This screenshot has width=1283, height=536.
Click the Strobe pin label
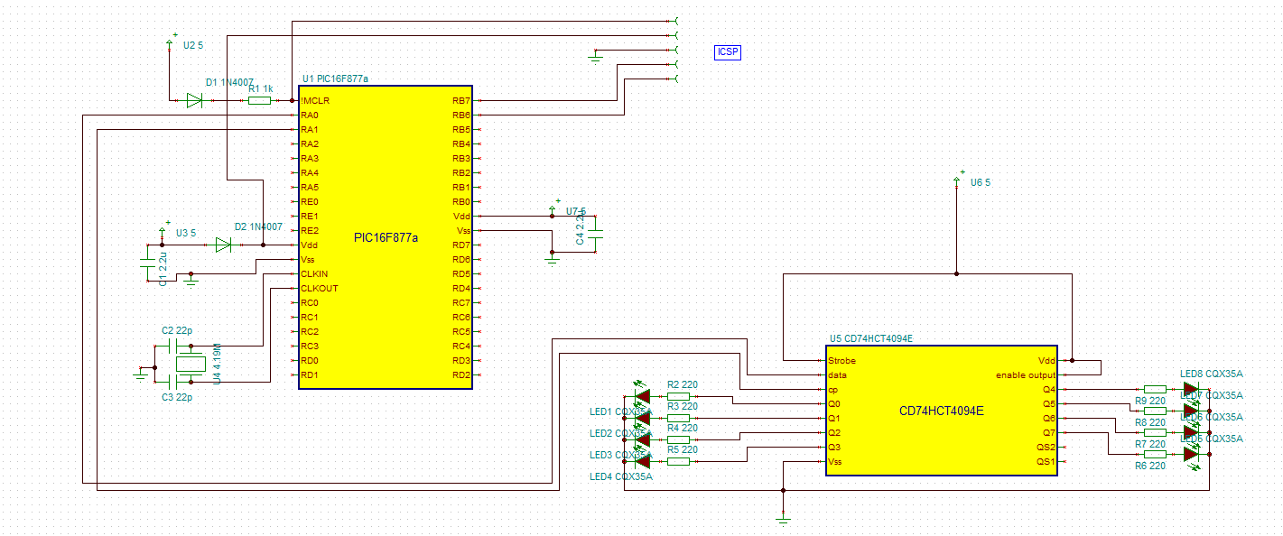pos(841,361)
